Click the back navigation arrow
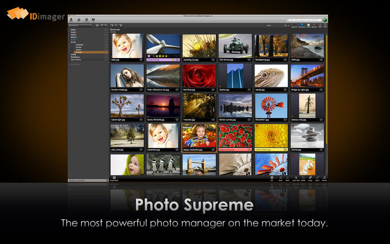The height and width of the screenshot is (244, 390). [x=112, y=26]
